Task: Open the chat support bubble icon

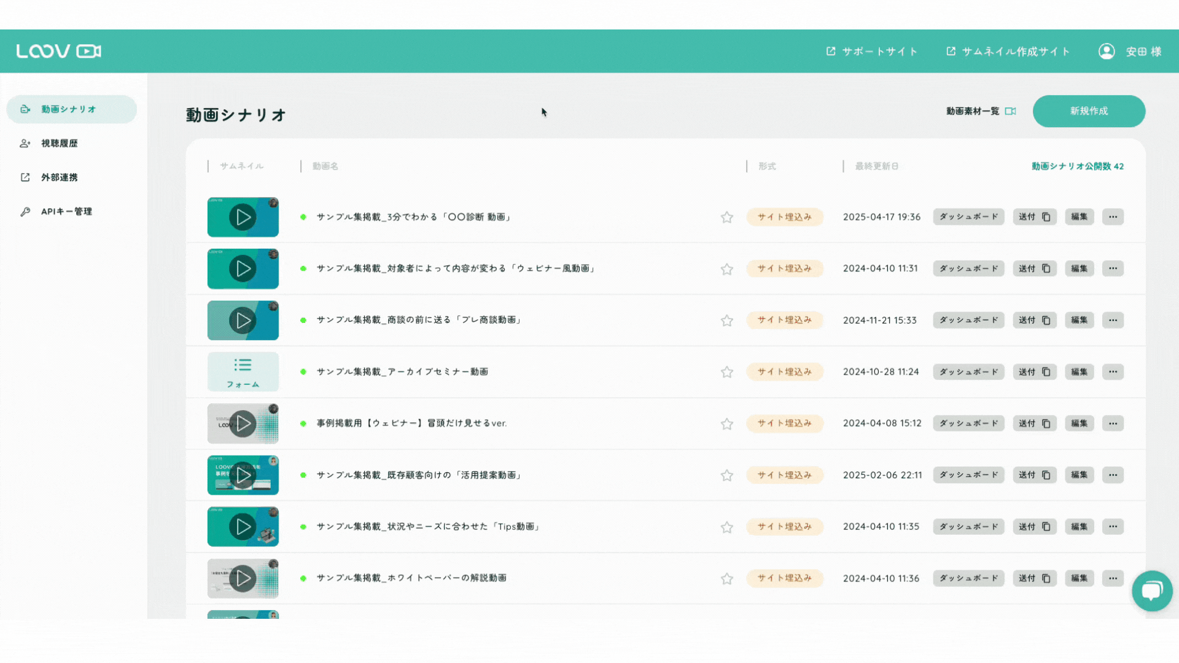Action: click(1151, 591)
